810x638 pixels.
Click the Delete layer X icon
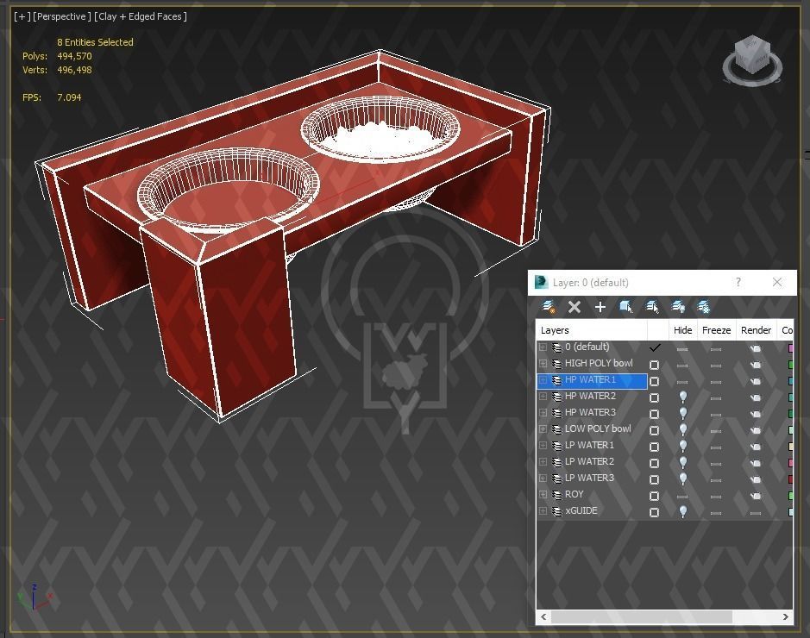click(x=574, y=307)
